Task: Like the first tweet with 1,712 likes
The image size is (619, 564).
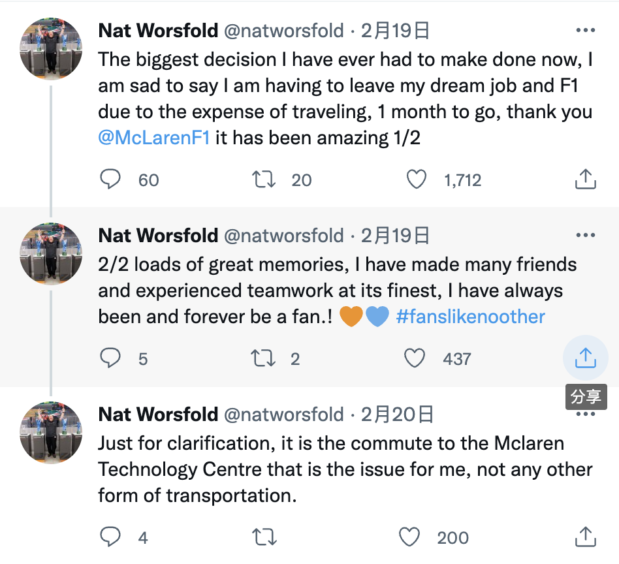Action: pyautogui.click(x=417, y=180)
